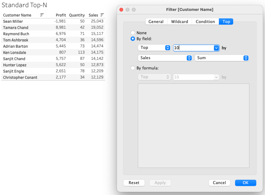Click sort icon next to Sales header
Image resolution: width=265 pixels, height=195 pixels.
pyautogui.click(x=102, y=15)
